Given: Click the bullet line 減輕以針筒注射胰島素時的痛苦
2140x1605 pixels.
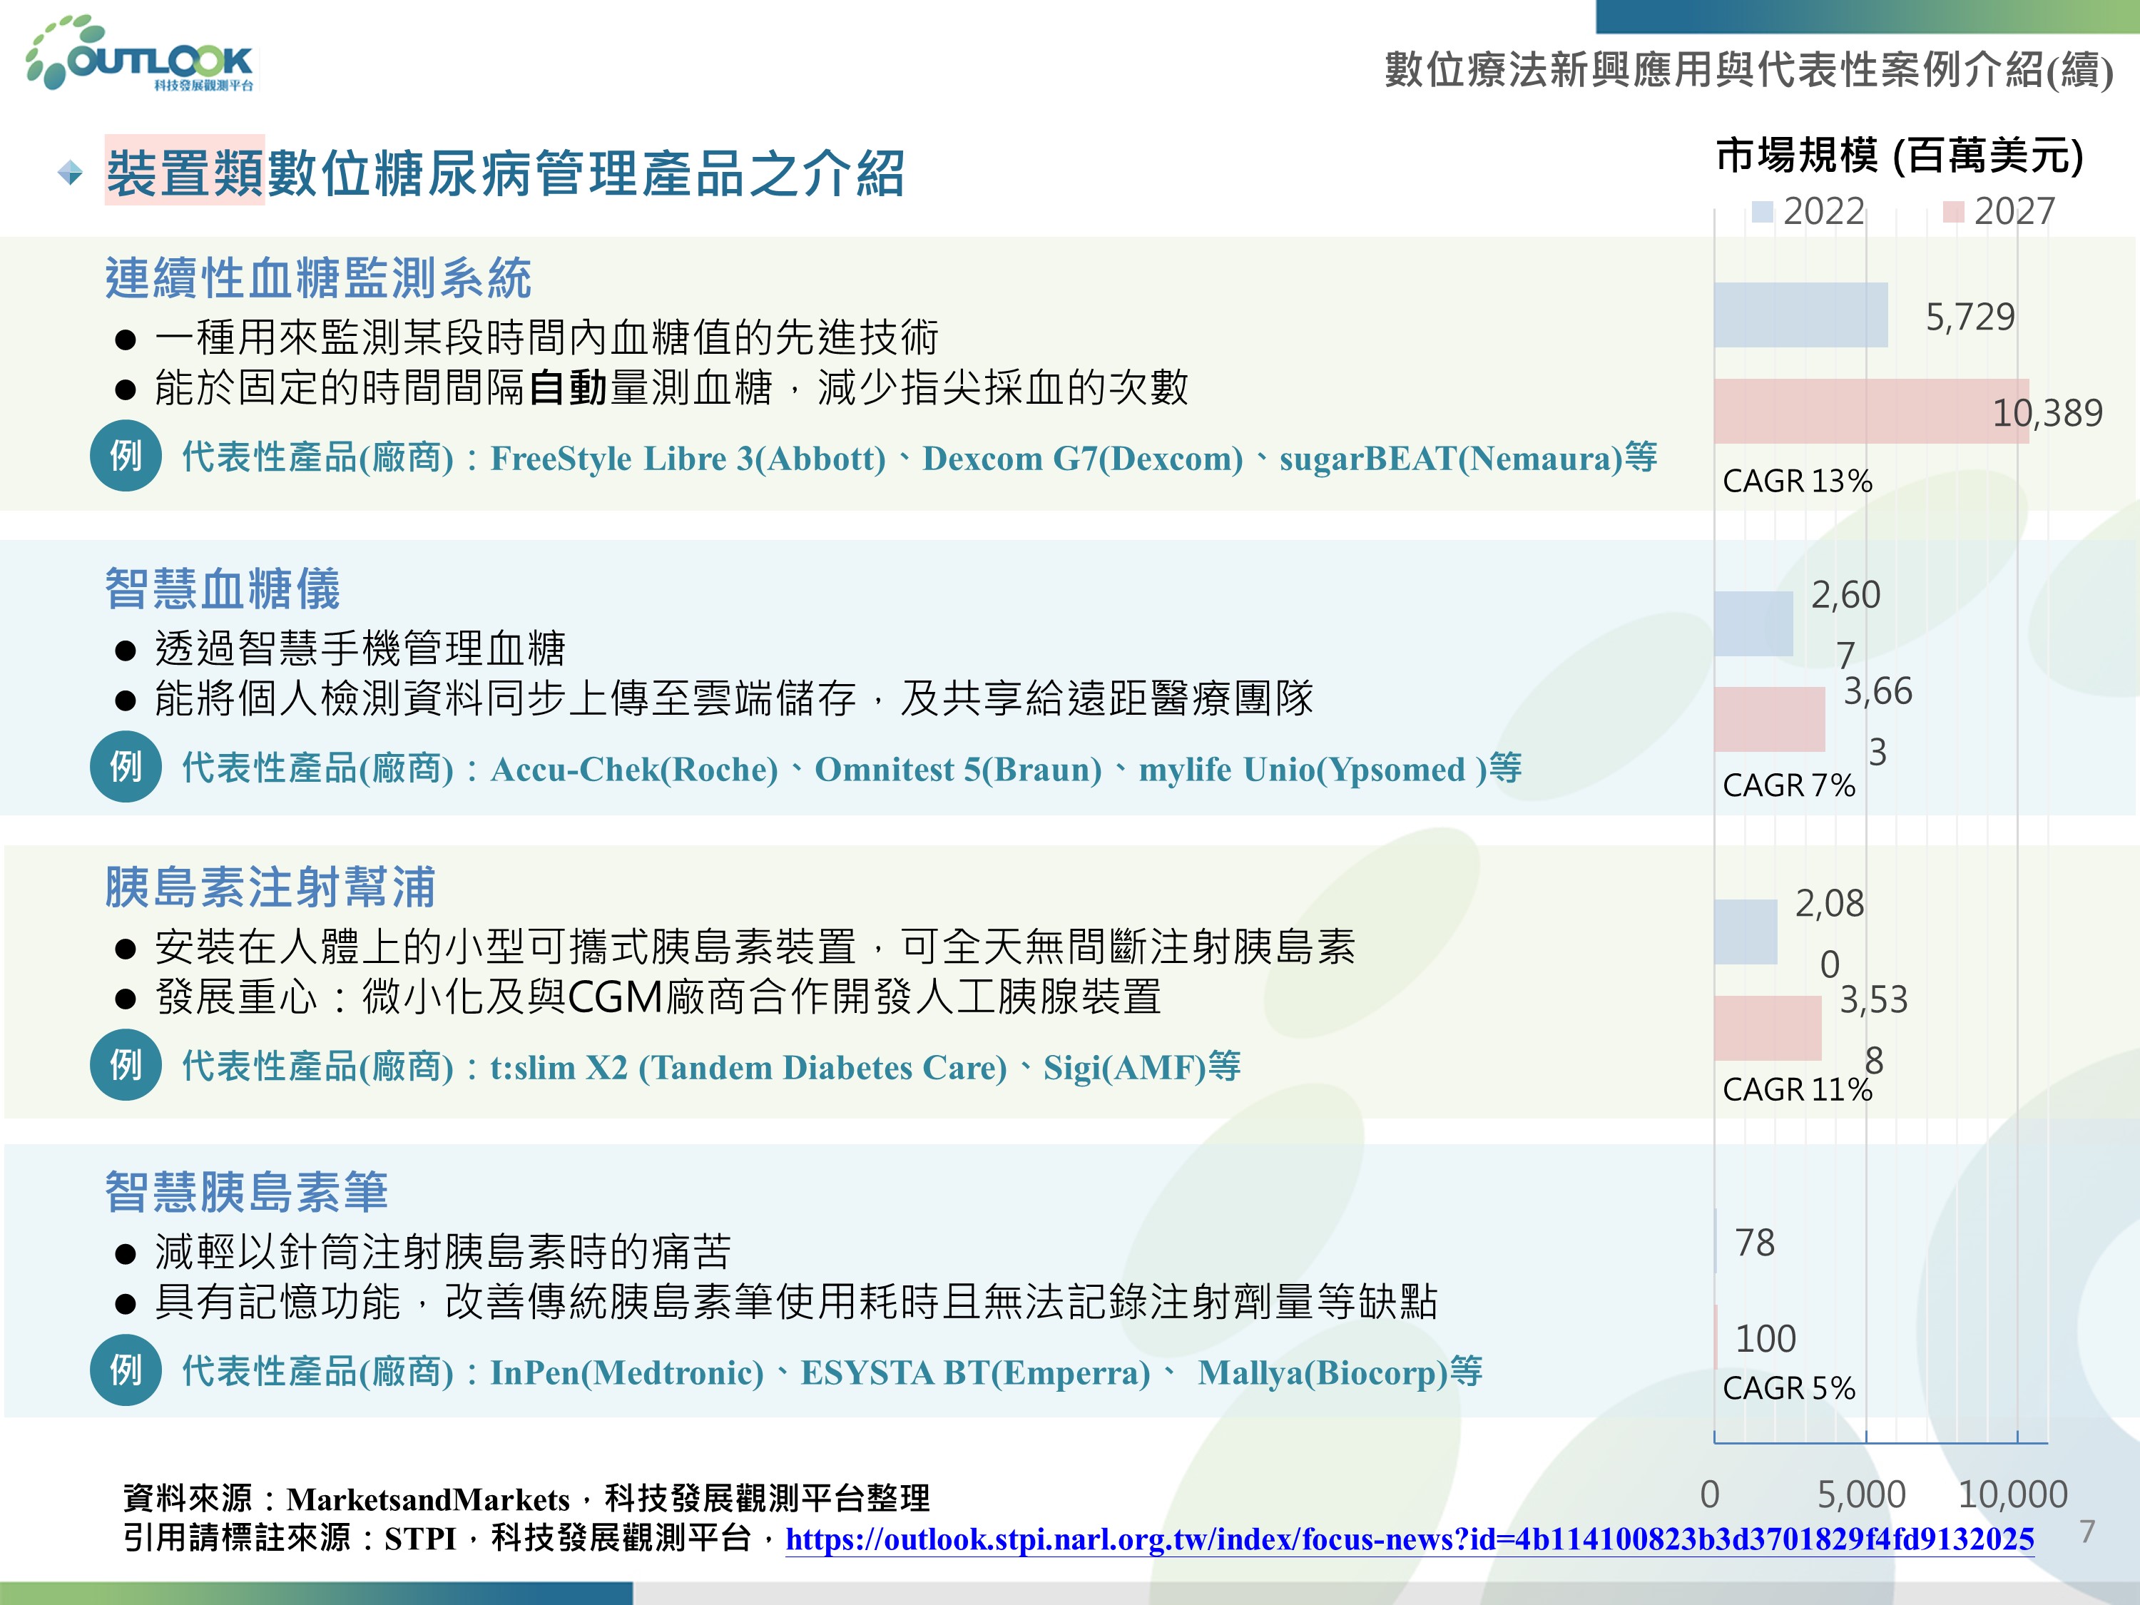Looking at the screenshot, I should pos(442,1252).
